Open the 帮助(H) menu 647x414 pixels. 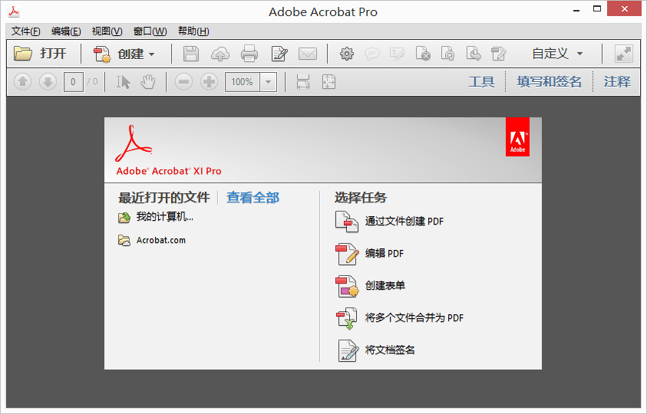pos(193,31)
